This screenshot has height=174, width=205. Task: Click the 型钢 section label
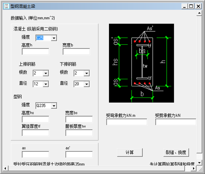pyautogui.click(x=17, y=97)
